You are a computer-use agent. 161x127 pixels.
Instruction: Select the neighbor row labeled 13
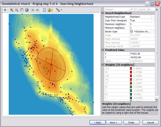point(130,83)
